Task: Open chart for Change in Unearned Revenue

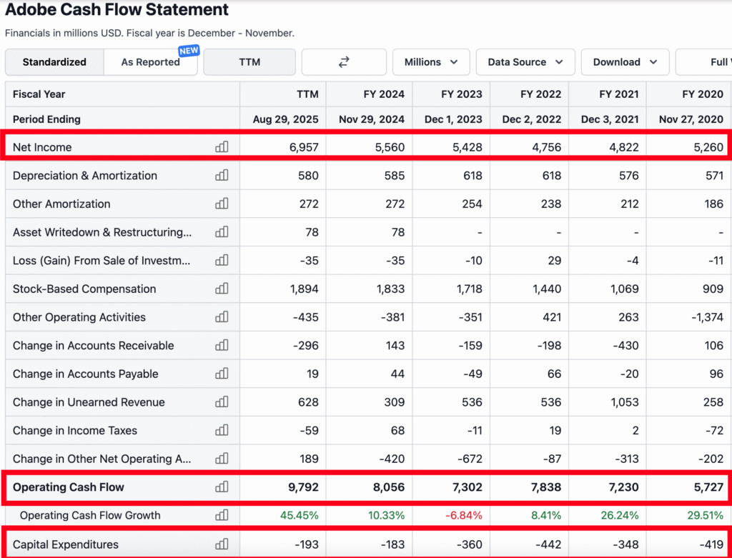Action: (x=222, y=402)
